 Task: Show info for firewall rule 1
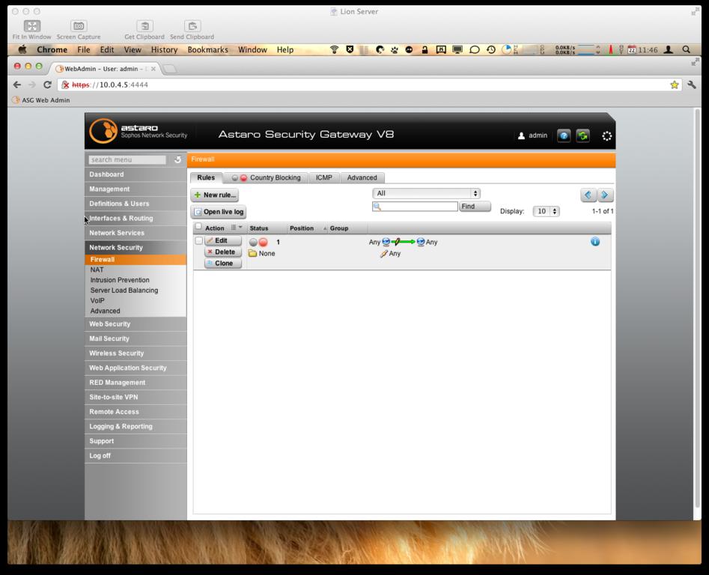click(595, 242)
